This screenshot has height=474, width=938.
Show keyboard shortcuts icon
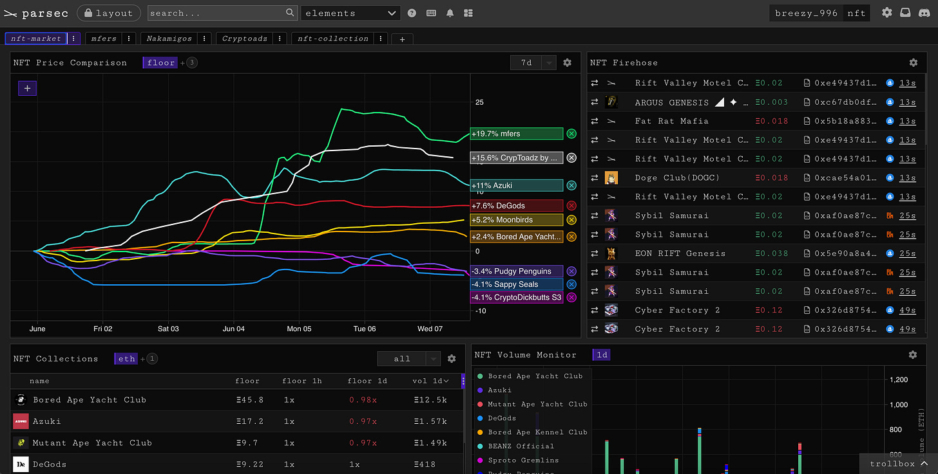[431, 13]
